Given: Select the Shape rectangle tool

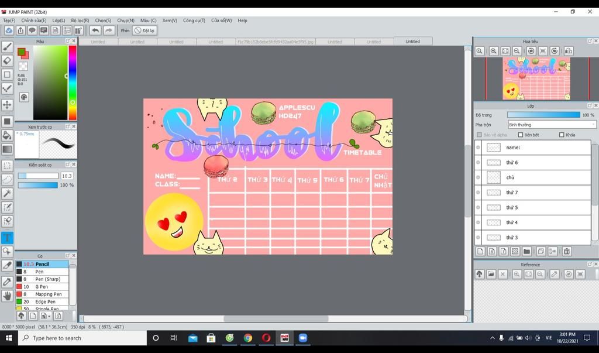Looking at the screenshot, I should click(7, 74).
